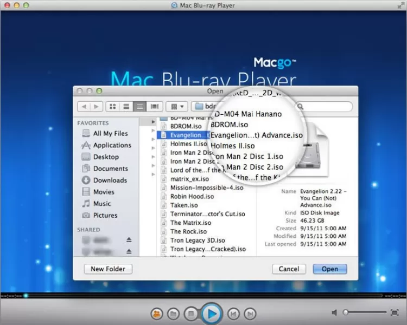Open the bdr folder path dropdown

point(205,106)
